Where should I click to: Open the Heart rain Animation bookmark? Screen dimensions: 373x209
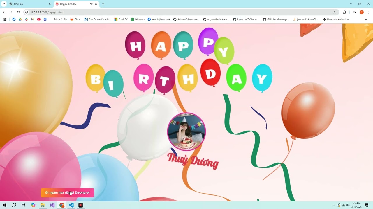[x=336, y=19]
